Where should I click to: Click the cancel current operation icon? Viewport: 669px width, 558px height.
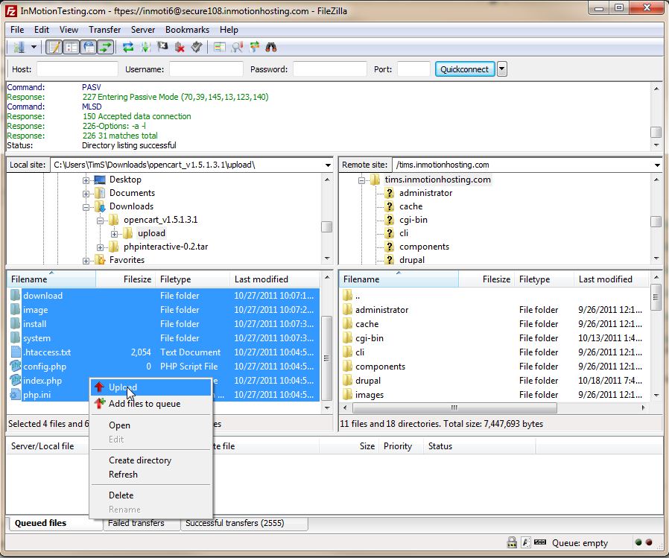point(162,48)
